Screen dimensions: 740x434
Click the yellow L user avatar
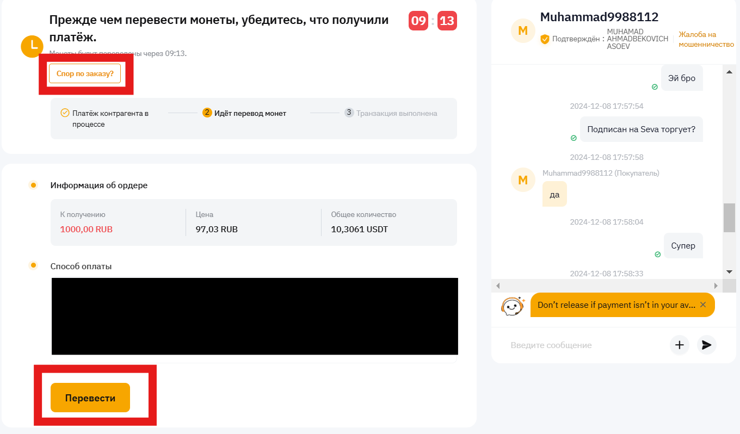(x=32, y=46)
